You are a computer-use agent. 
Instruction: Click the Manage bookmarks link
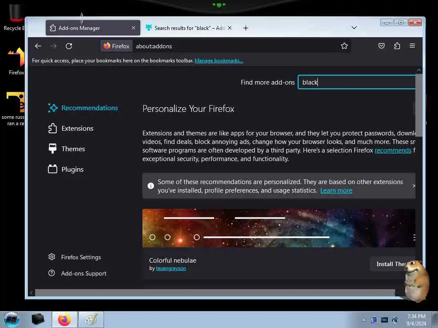tap(219, 61)
